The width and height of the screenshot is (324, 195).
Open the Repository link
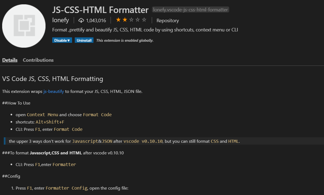168,21
